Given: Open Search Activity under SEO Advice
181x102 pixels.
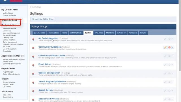Looking at the screenshot, I should (x=8, y=97).
